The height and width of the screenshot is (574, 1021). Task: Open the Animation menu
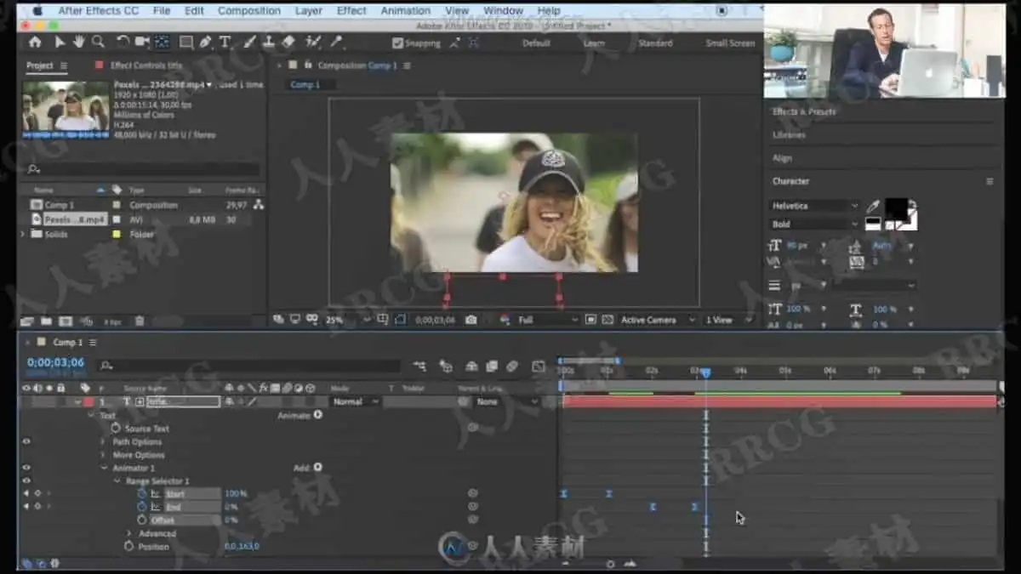pos(406,10)
